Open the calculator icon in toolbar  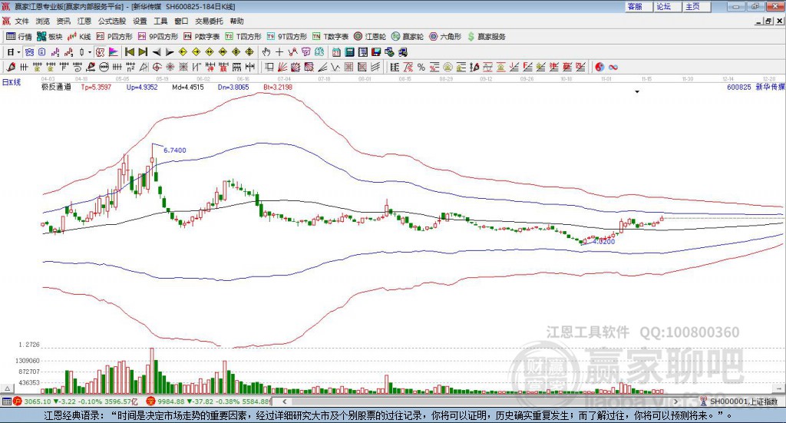(x=349, y=52)
